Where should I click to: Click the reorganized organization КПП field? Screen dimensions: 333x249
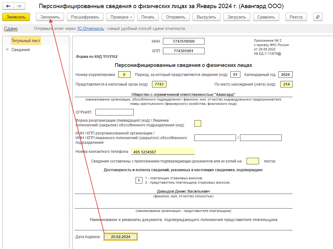point(261,138)
